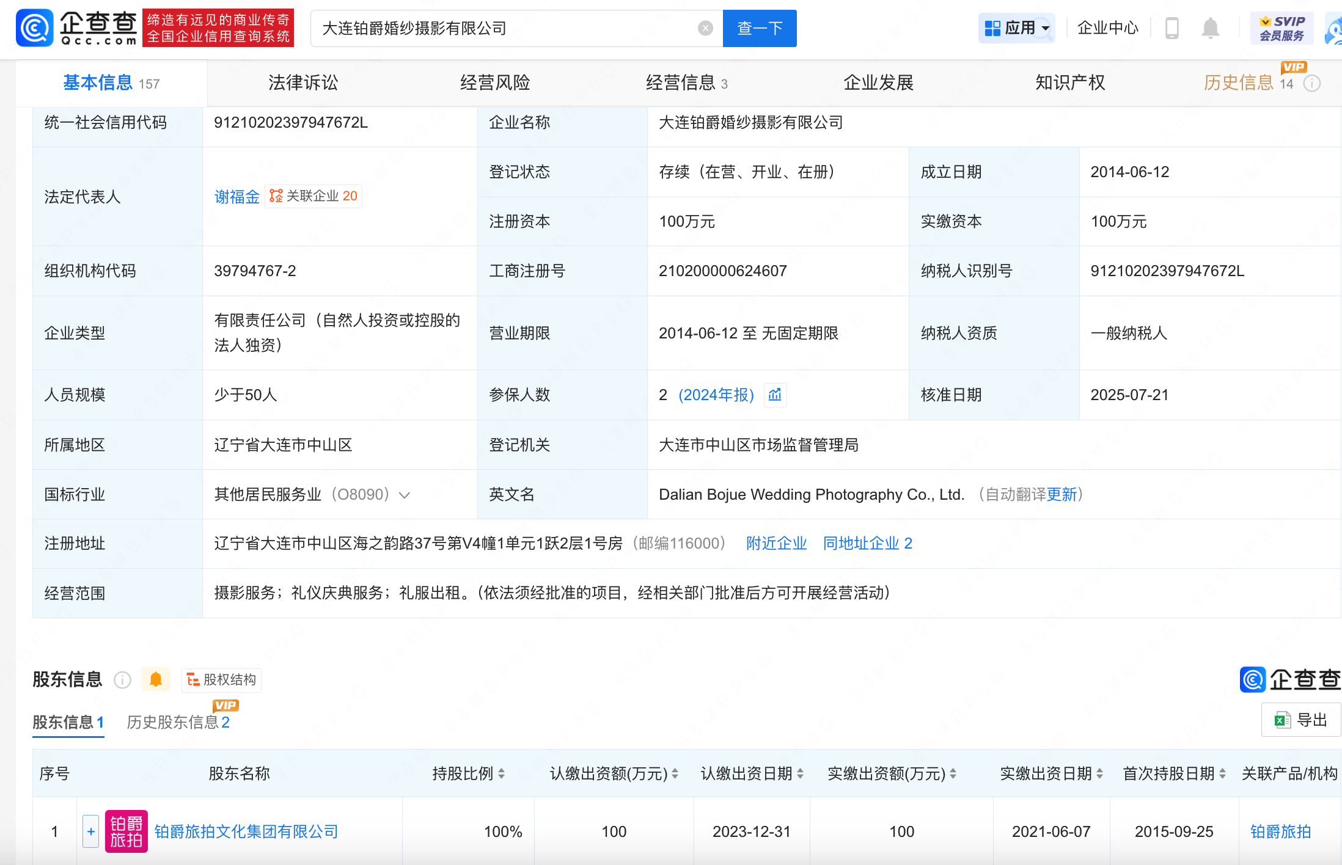Click 铂爵旅拍 company logo thumbnail
Screen dimensions: 1342x865
click(127, 831)
